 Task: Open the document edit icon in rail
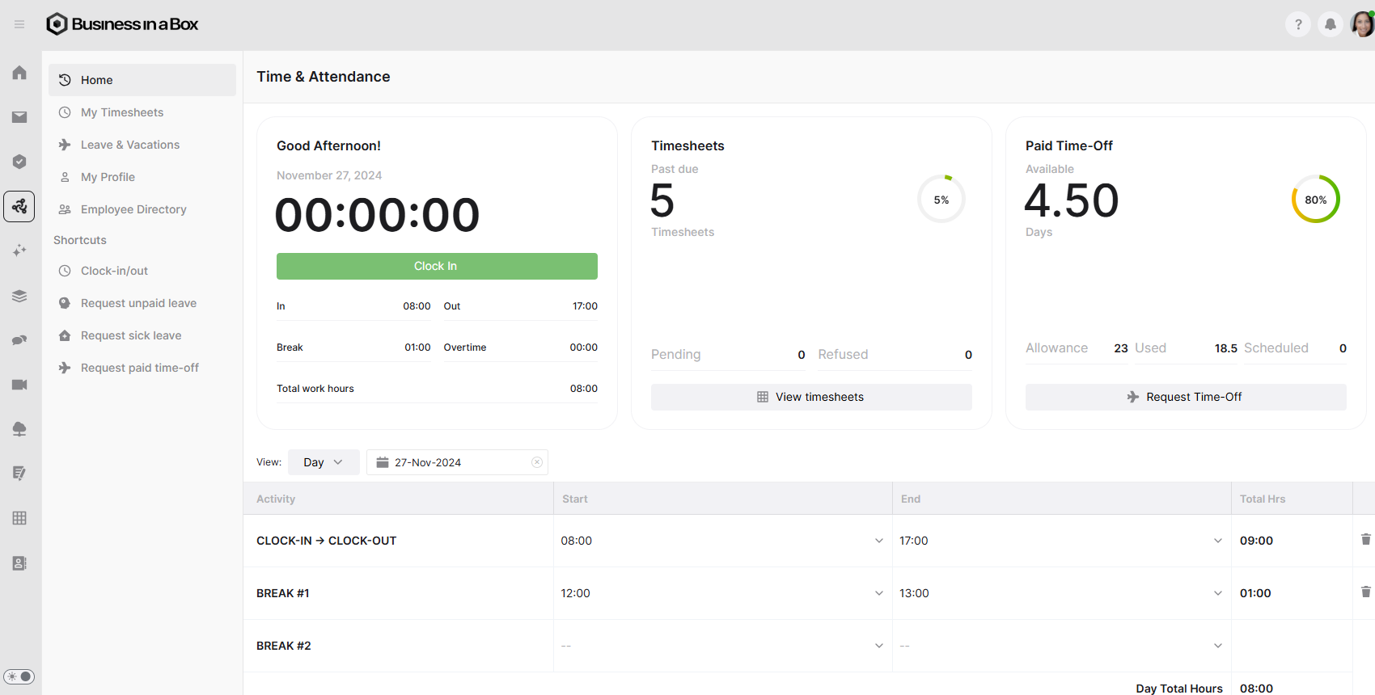tap(19, 474)
